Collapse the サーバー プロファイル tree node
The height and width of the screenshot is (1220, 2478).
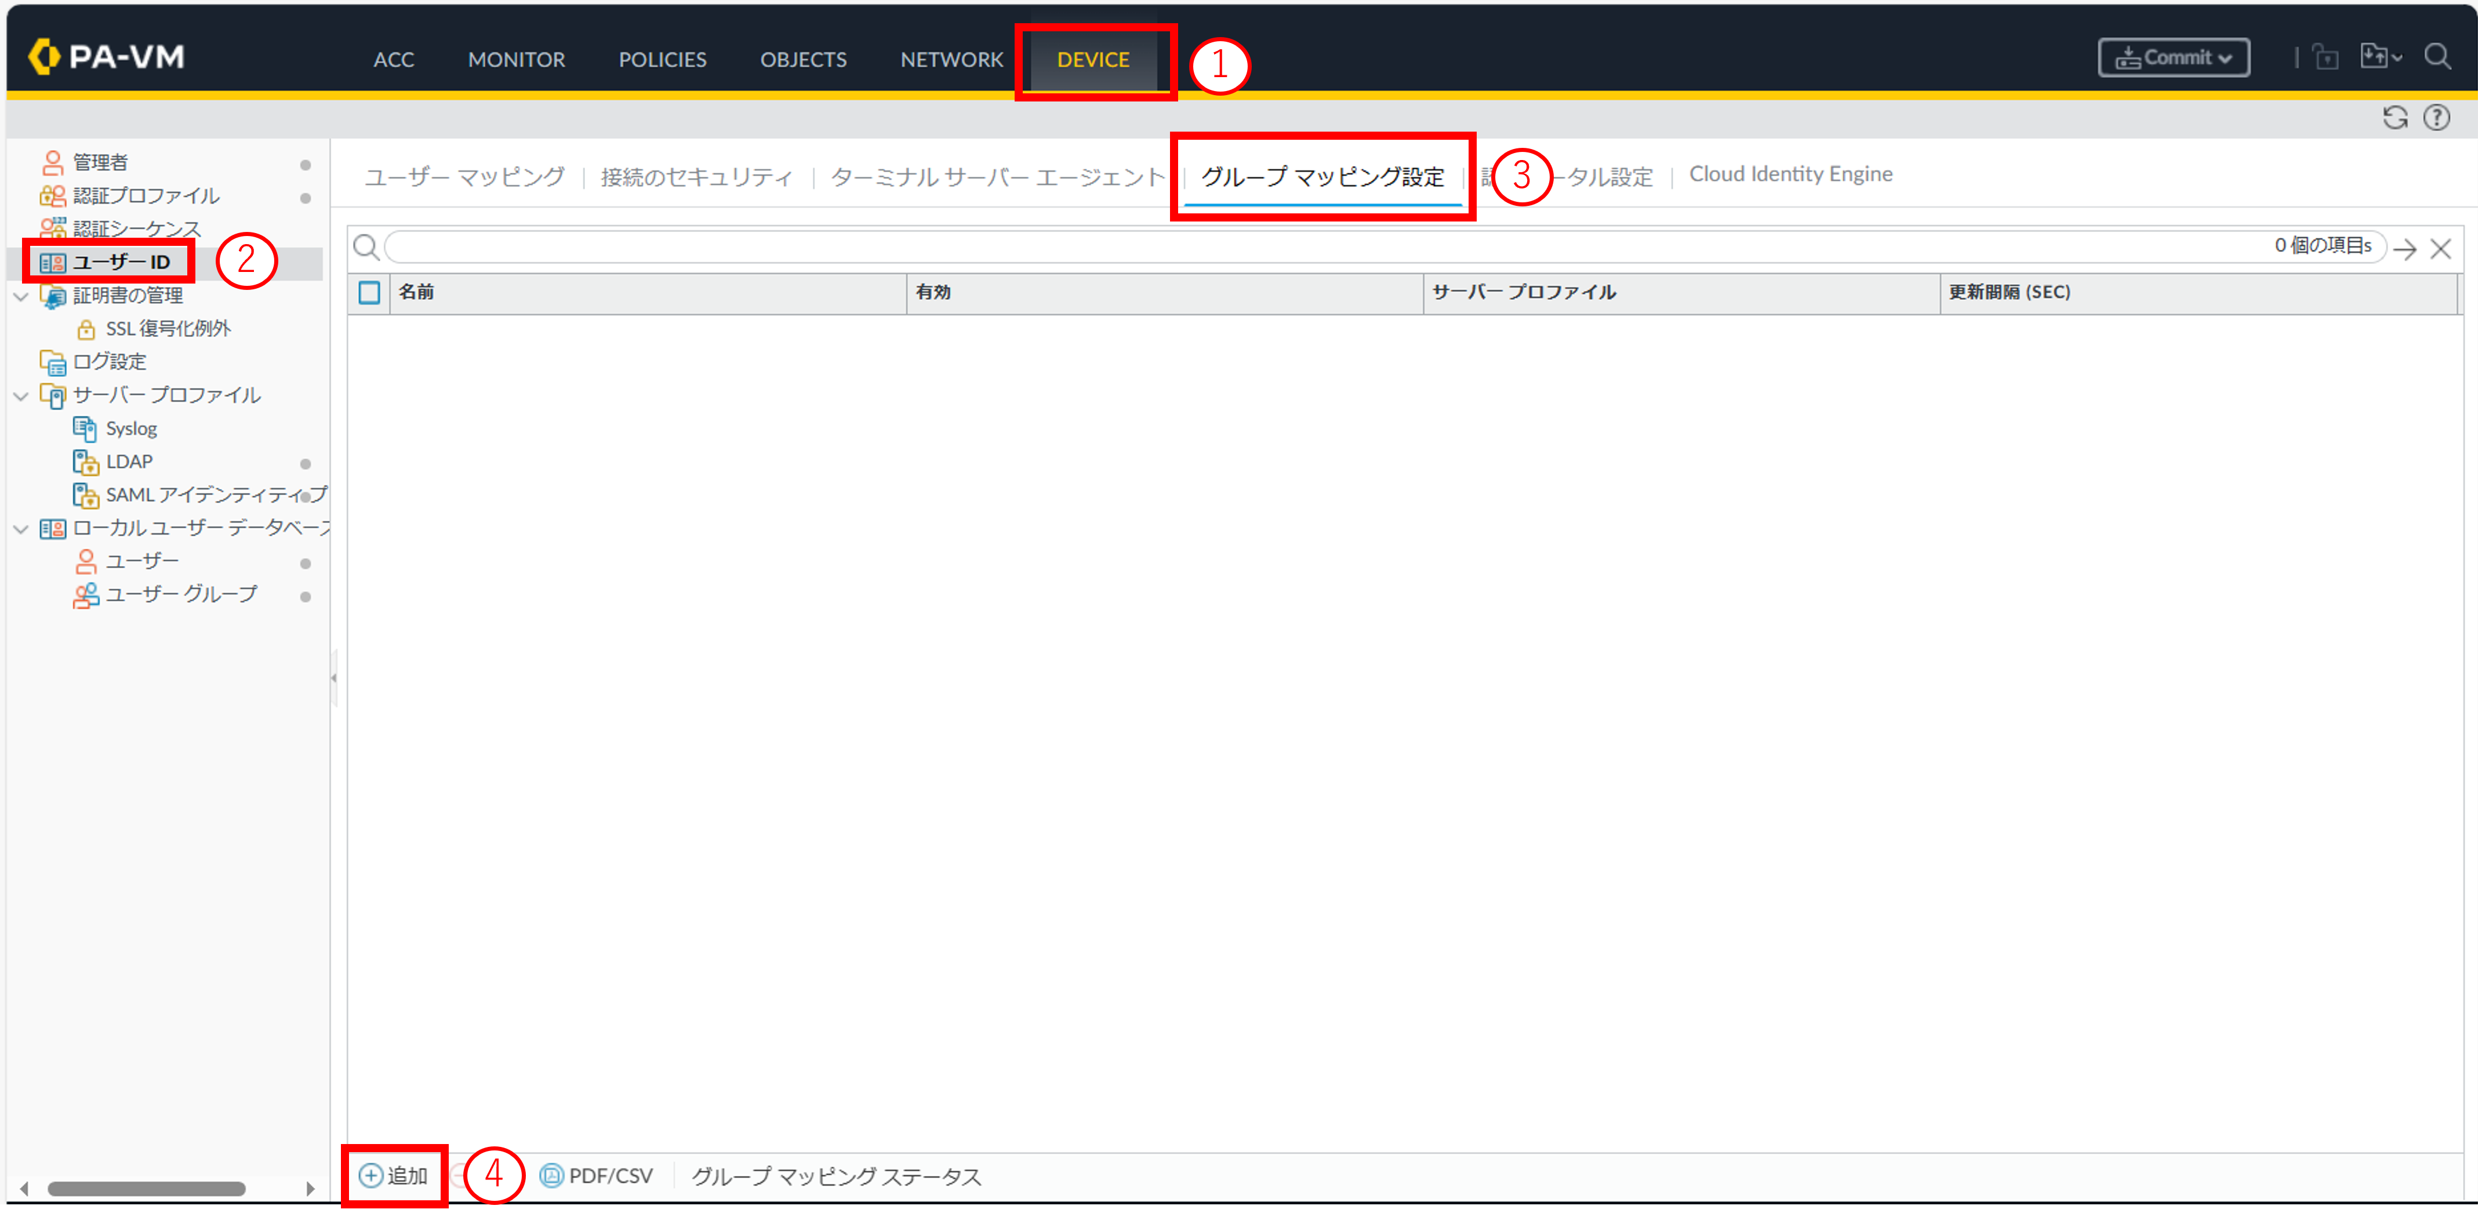[x=20, y=395]
